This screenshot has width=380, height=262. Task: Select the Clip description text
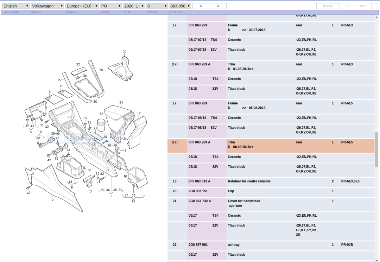pos(231,191)
